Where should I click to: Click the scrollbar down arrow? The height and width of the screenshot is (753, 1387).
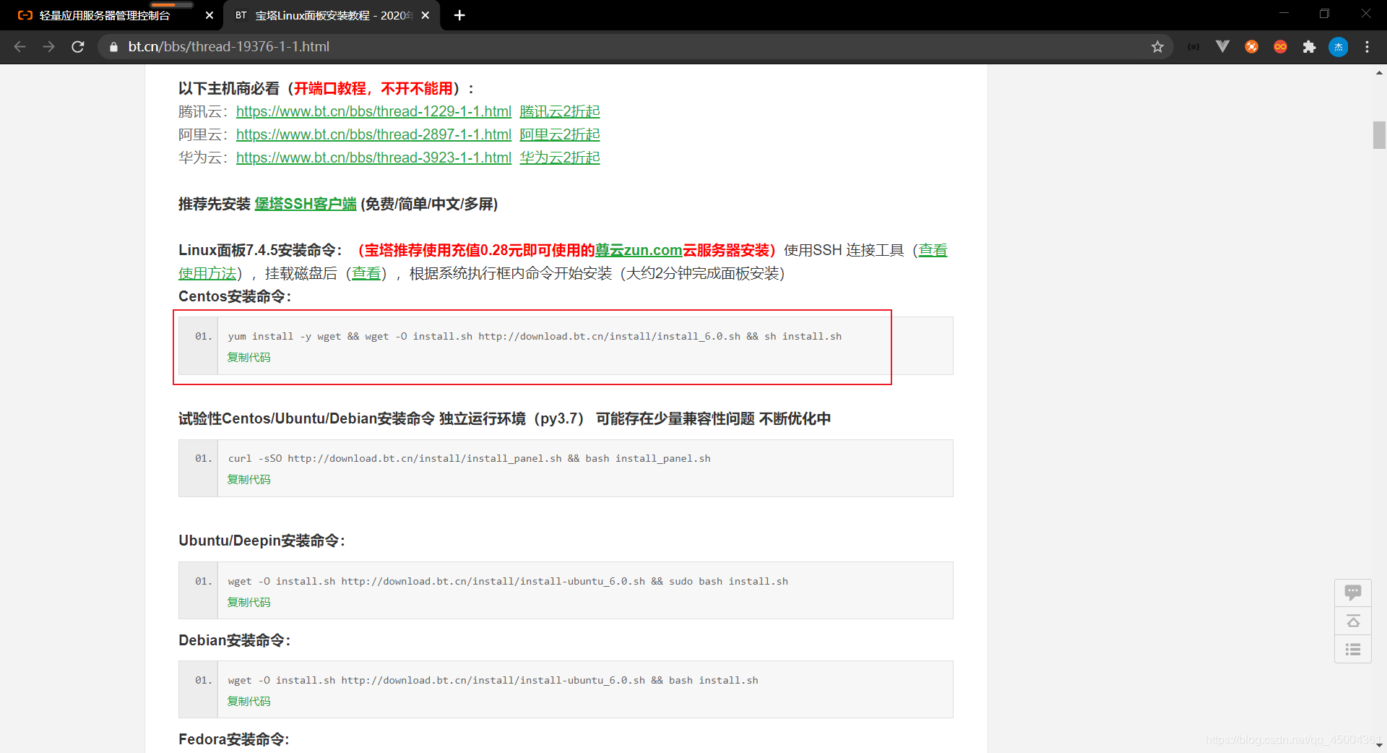(x=1379, y=745)
